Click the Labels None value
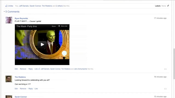 pyautogui.click(x=164, y=6)
